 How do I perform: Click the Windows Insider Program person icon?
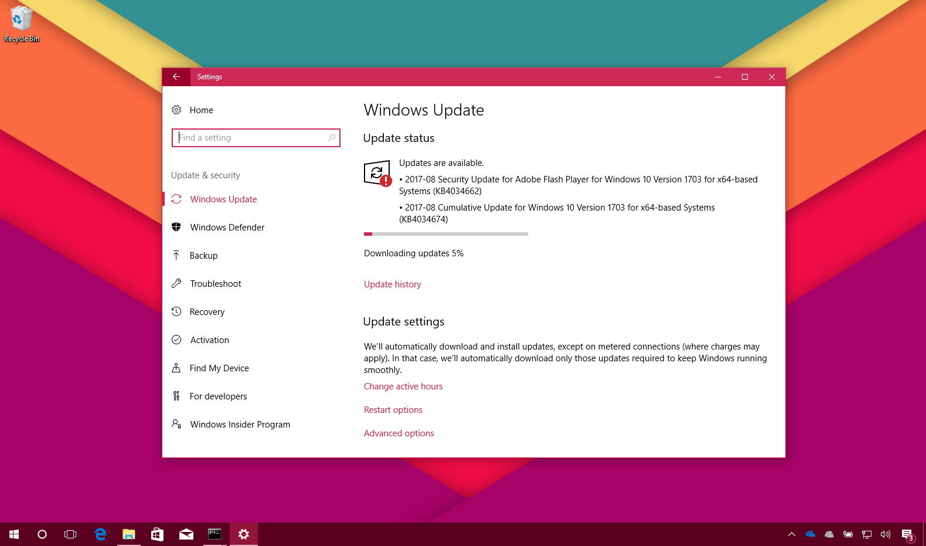[x=176, y=424]
